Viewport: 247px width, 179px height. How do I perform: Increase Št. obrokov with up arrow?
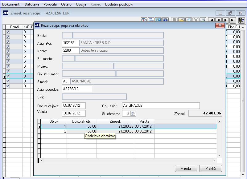tap(133, 112)
